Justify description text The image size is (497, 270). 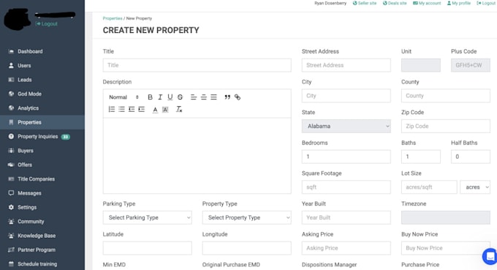coord(213,97)
